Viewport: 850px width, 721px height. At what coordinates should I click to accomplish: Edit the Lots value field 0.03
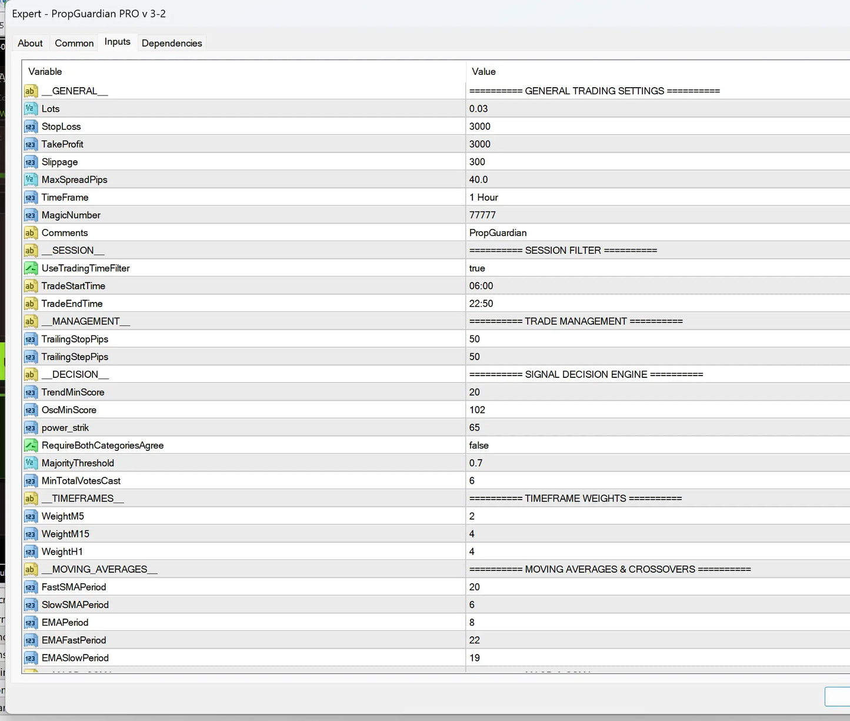click(658, 108)
